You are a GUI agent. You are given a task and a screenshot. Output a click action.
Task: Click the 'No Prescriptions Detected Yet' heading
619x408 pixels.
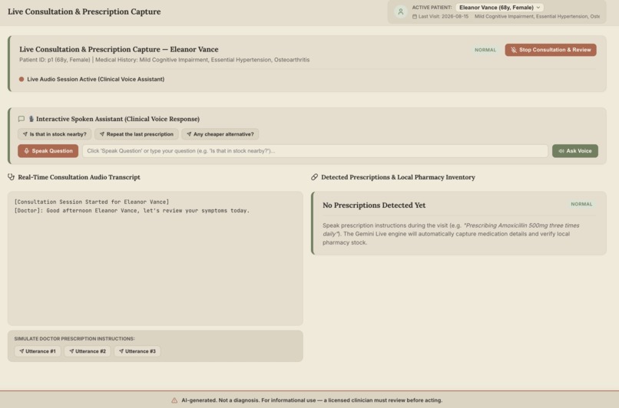(374, 205)
